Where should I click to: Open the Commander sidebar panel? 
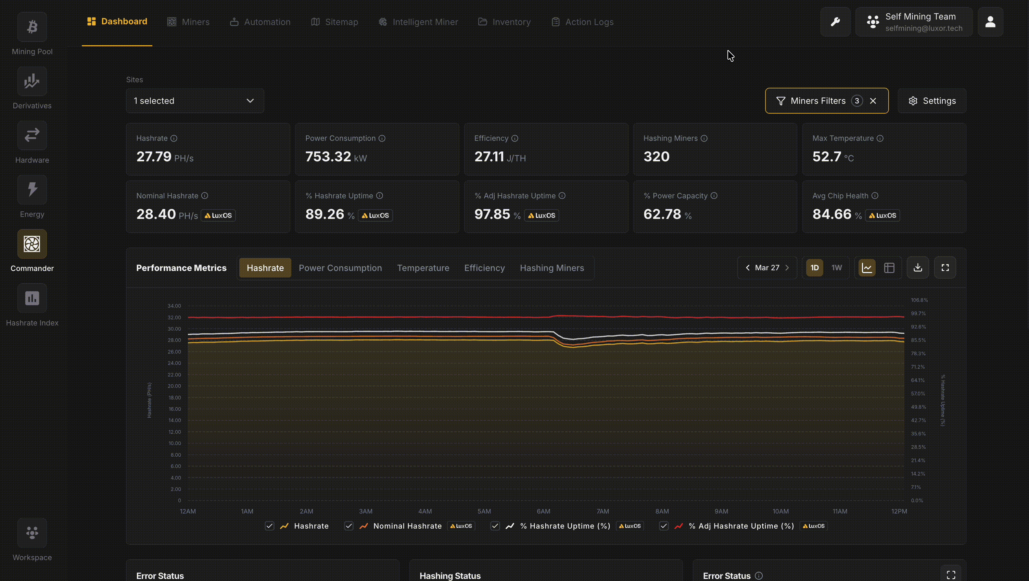tap(31, 244)
